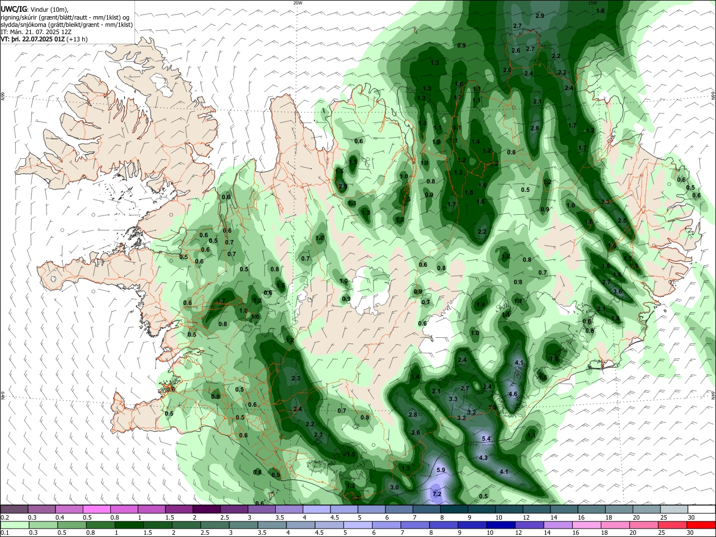716x537 pixels.
Task: Click the precipitation value 3.6 on the map
Action: pos(618,291)
